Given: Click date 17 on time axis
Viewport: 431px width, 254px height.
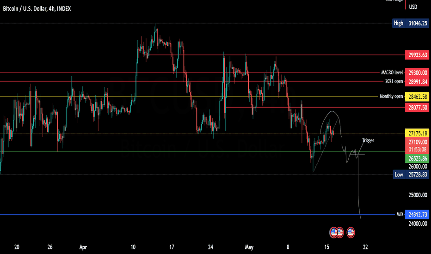Looking at the screenshot, I should 172,247.
